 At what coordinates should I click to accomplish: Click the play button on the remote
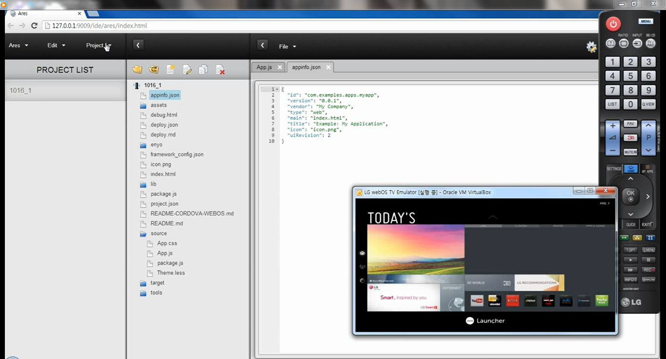point(630,260)
